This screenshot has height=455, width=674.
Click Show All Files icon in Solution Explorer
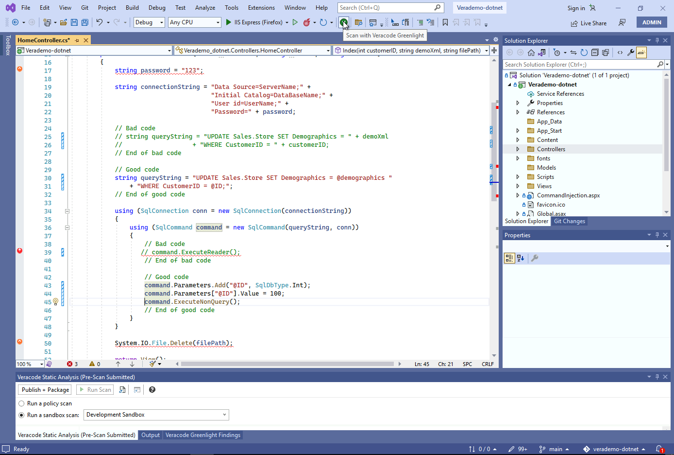(606, 52)
